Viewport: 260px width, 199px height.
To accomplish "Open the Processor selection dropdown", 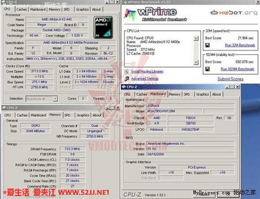I will pos(55,99).
